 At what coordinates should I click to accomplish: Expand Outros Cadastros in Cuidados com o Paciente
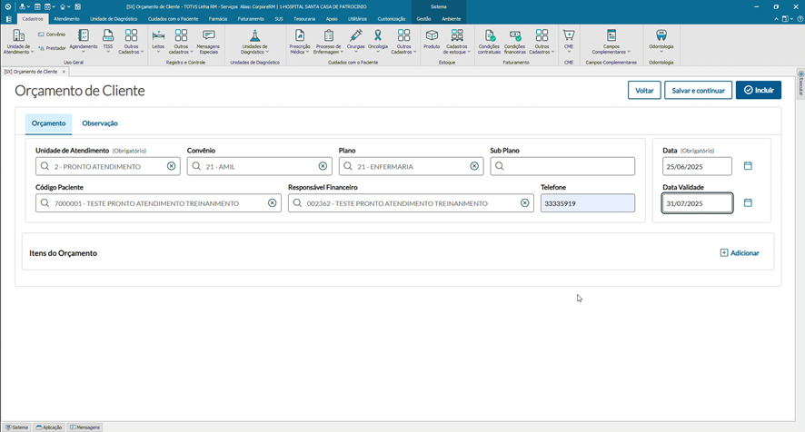point(403,41)
